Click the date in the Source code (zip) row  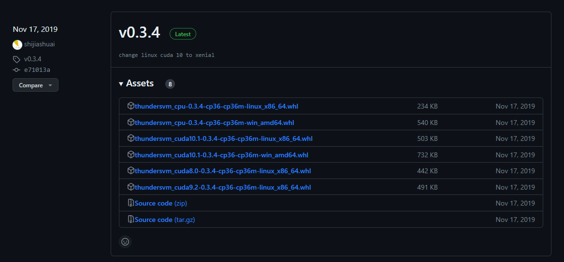tap(515, 203)
